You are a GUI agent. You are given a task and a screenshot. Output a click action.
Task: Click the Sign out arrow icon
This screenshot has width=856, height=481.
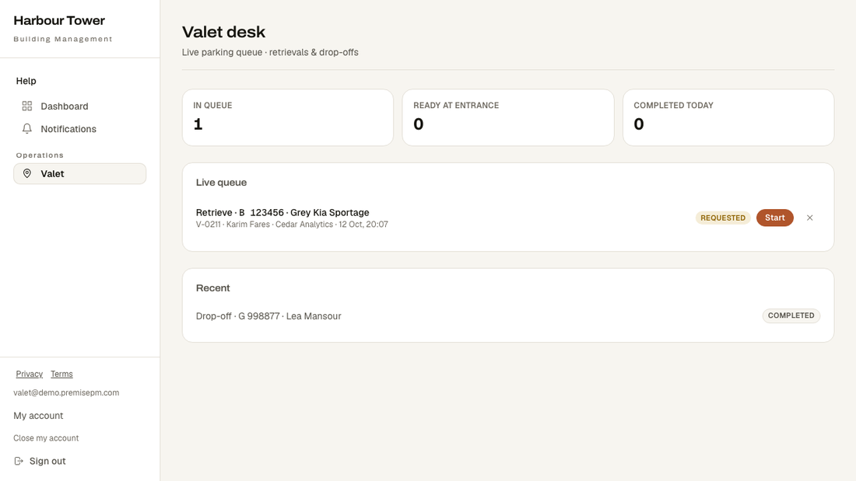click(x=19, y=461)
